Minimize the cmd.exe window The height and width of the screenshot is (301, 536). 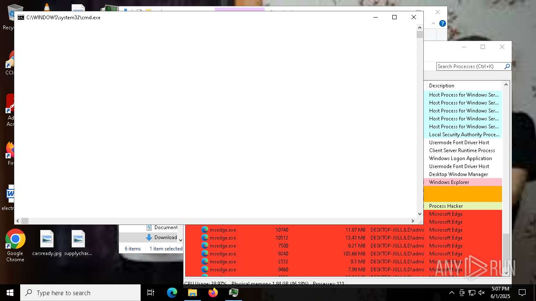376,17
